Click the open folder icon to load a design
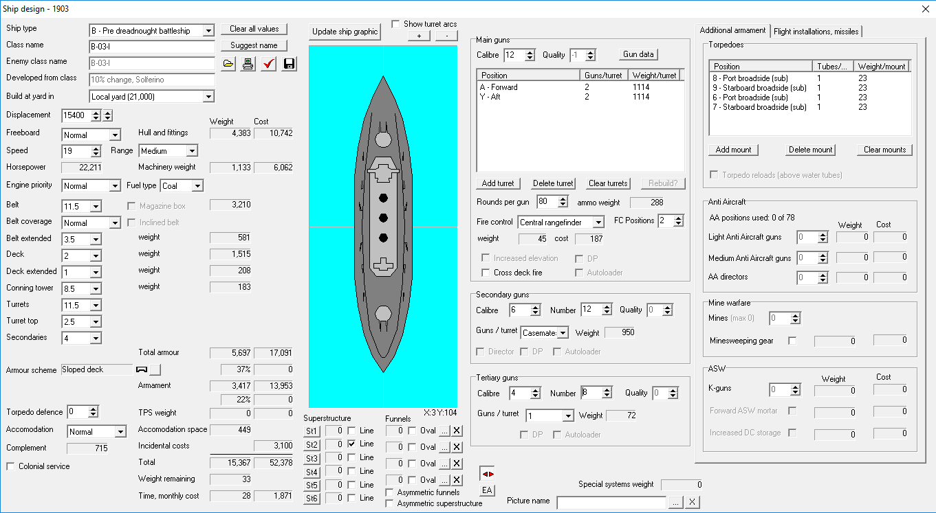Screen dimensions: 936x513 229,64
